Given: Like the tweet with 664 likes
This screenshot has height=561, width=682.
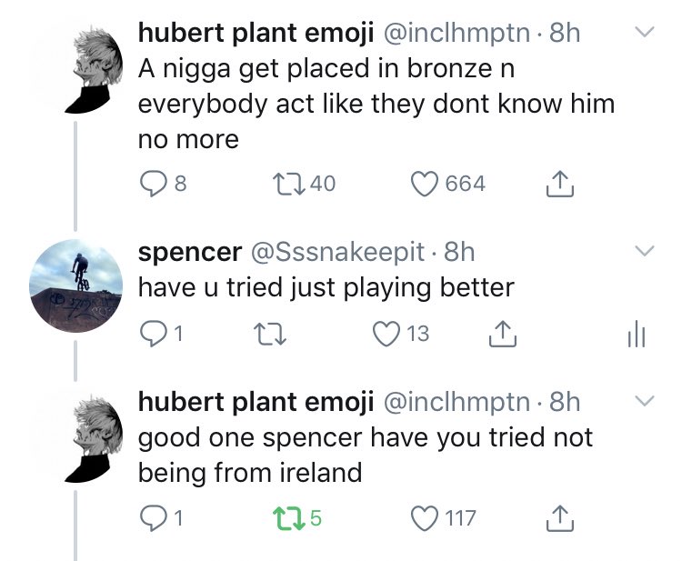Looking at the screenshot, I should tap(424, 185).
